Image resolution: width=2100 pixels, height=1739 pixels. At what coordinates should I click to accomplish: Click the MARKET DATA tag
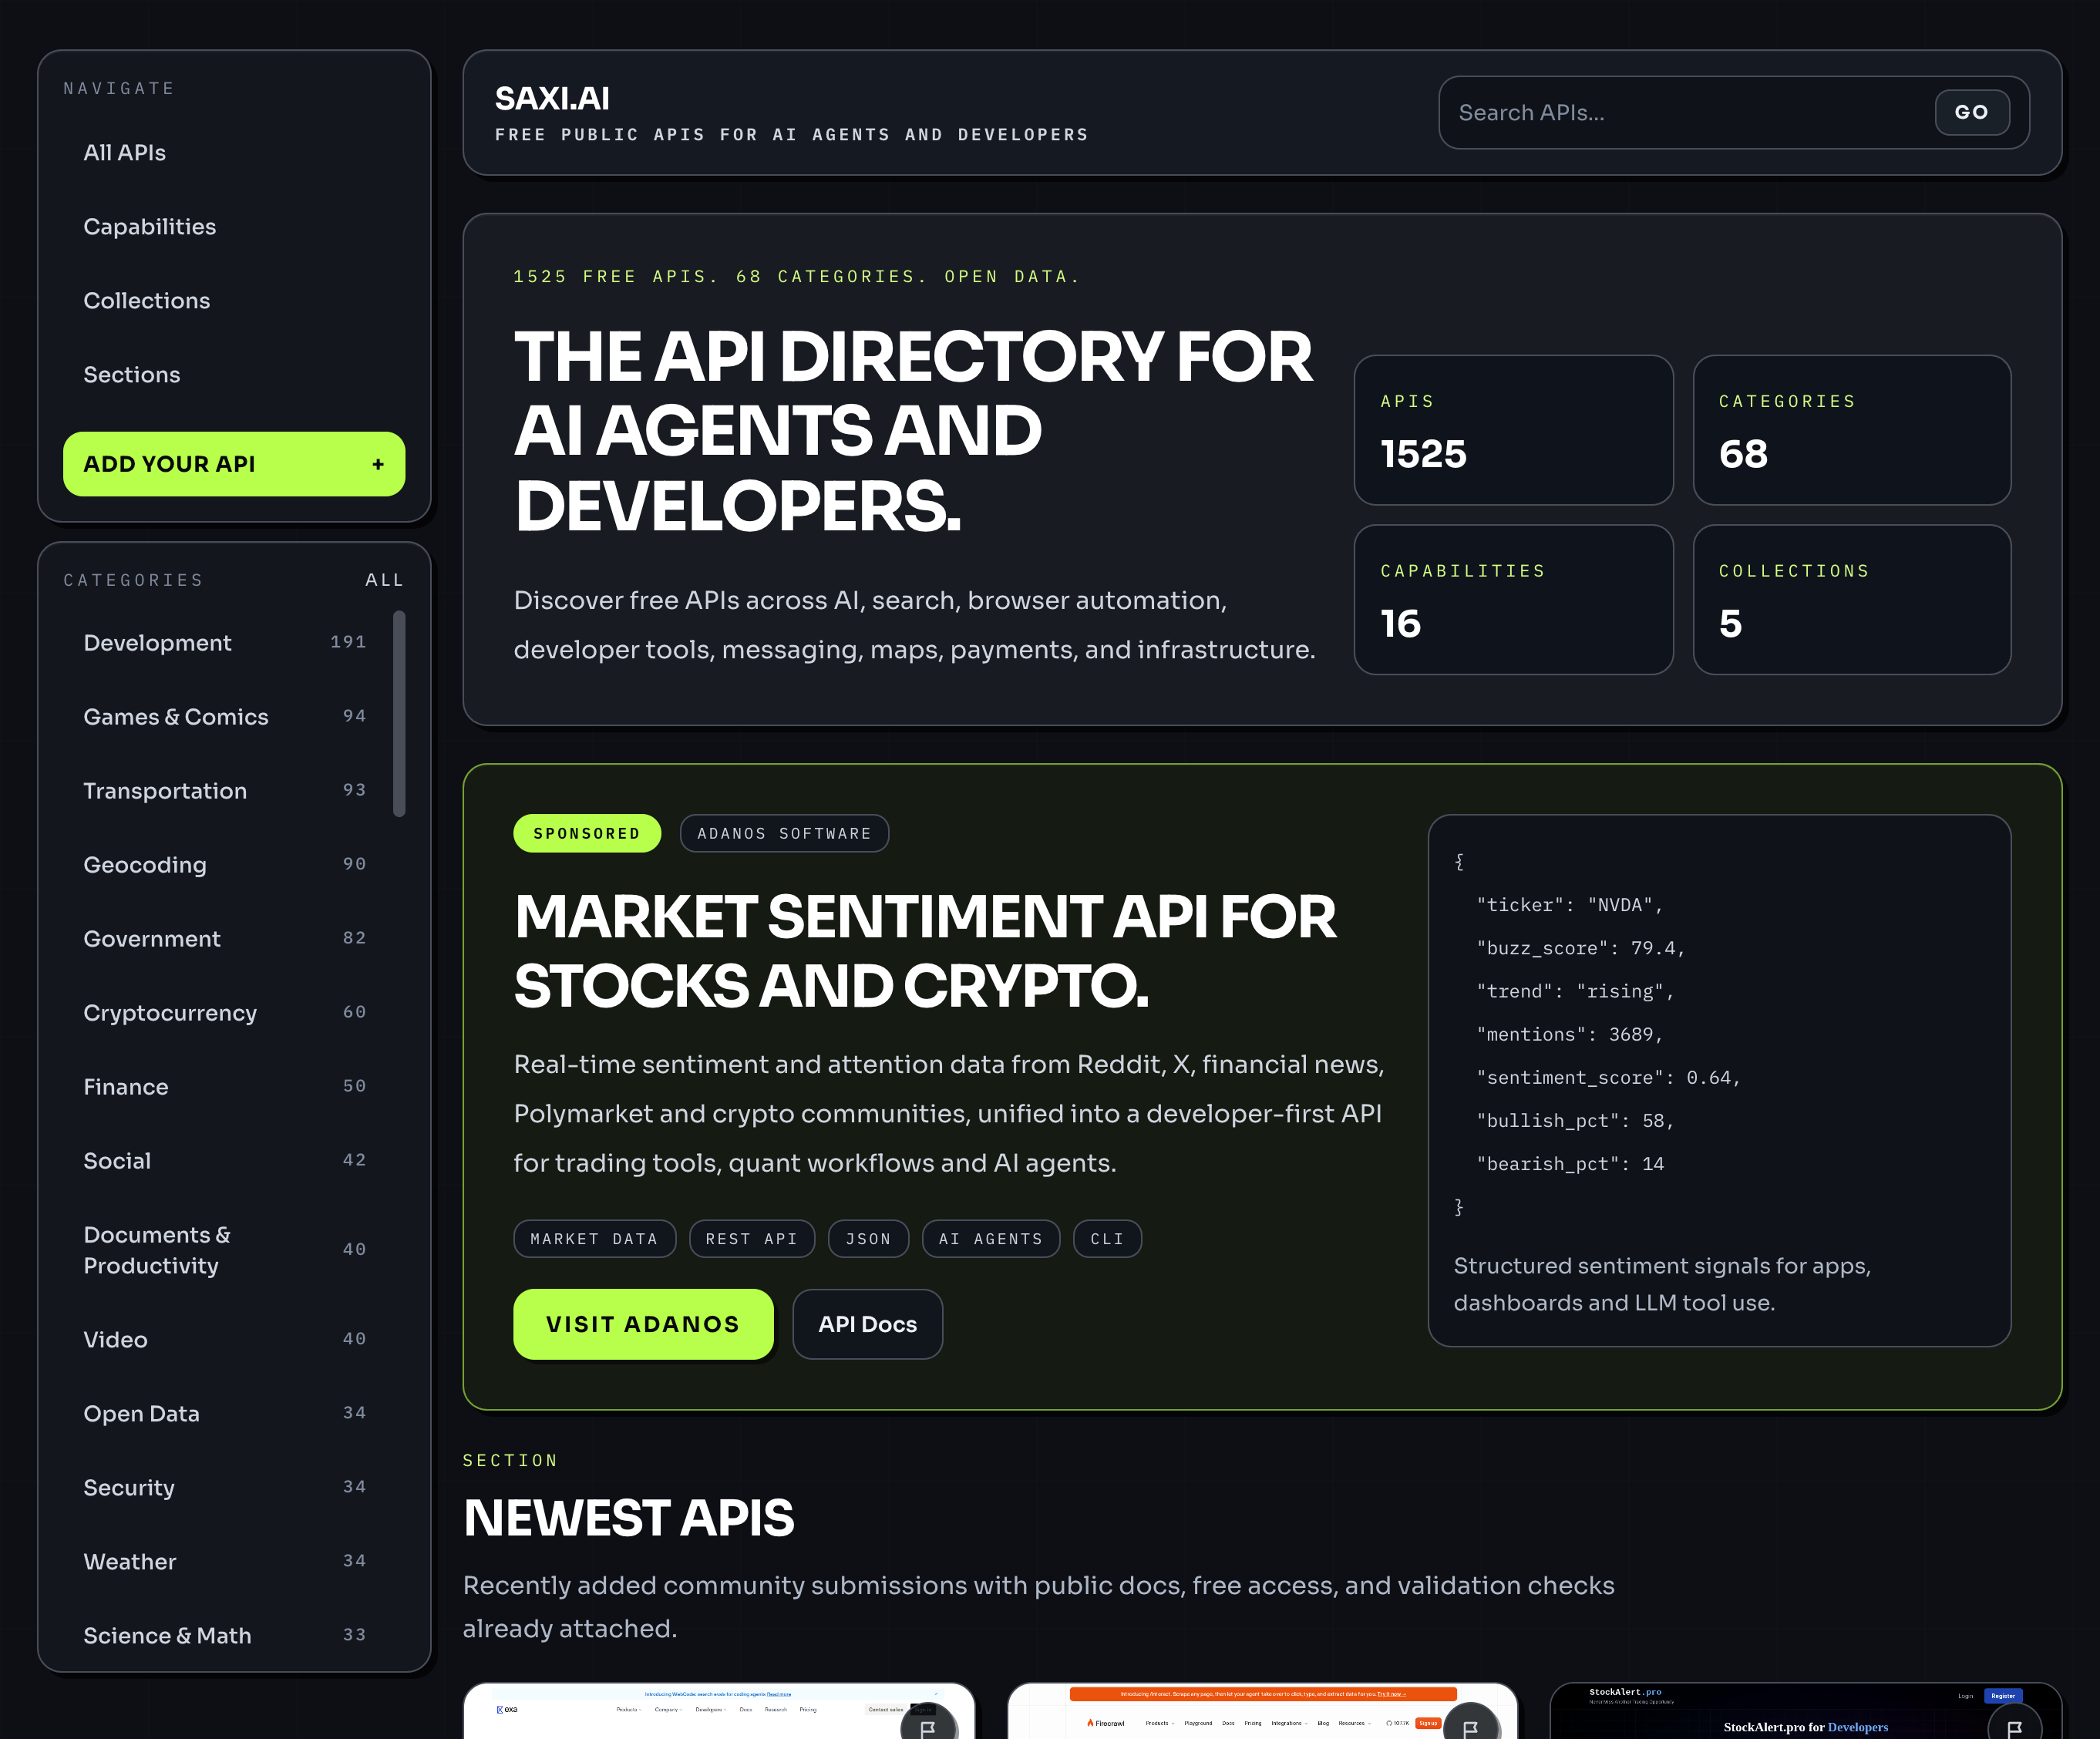[594, 1239]
